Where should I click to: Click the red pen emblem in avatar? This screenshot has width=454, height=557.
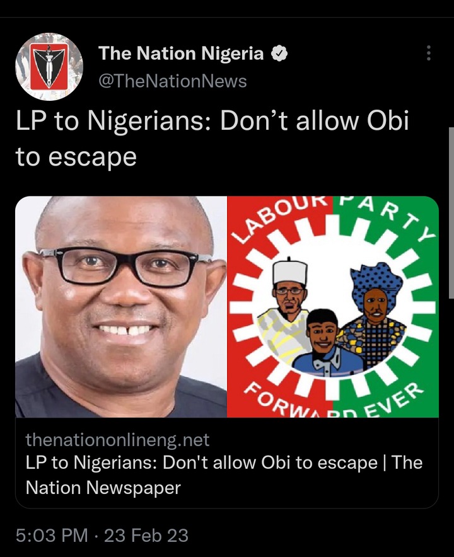(49, 66)
